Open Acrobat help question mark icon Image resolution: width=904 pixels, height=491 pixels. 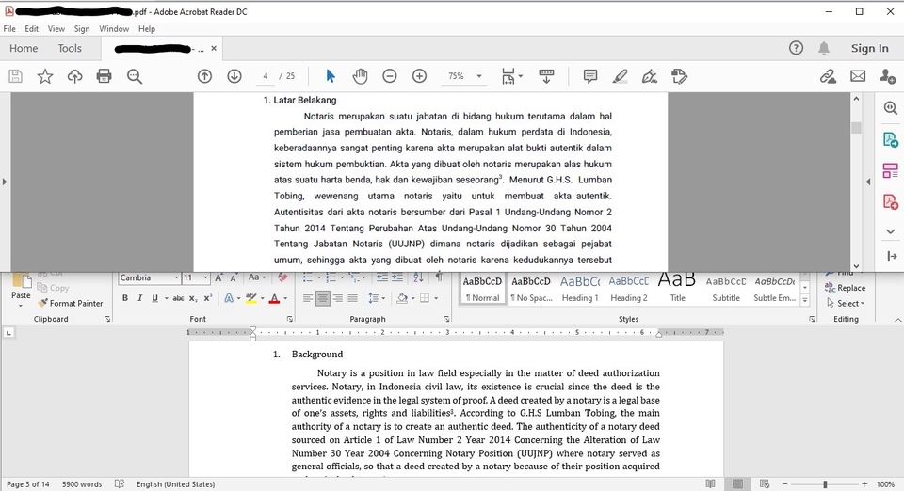click(x=797, y=48)
